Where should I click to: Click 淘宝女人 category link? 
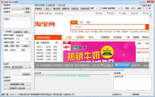coord(40,47)
